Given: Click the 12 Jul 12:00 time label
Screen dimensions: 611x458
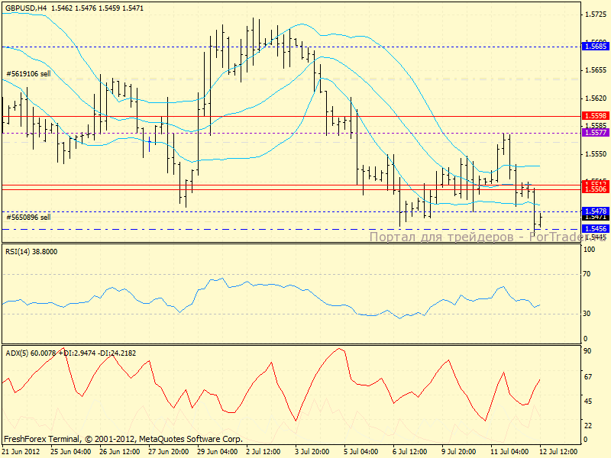Looking at the screenshot, I should [x=558, y=451].
